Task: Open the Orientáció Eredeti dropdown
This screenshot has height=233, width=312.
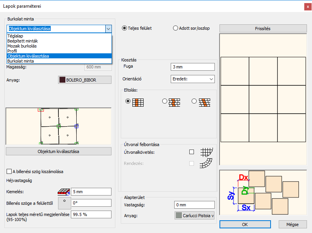Action: (x=193, y=79)
